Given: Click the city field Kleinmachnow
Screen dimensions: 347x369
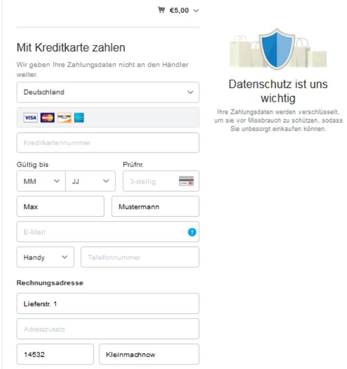Looking at the screenshot, I should click(149, 354).
